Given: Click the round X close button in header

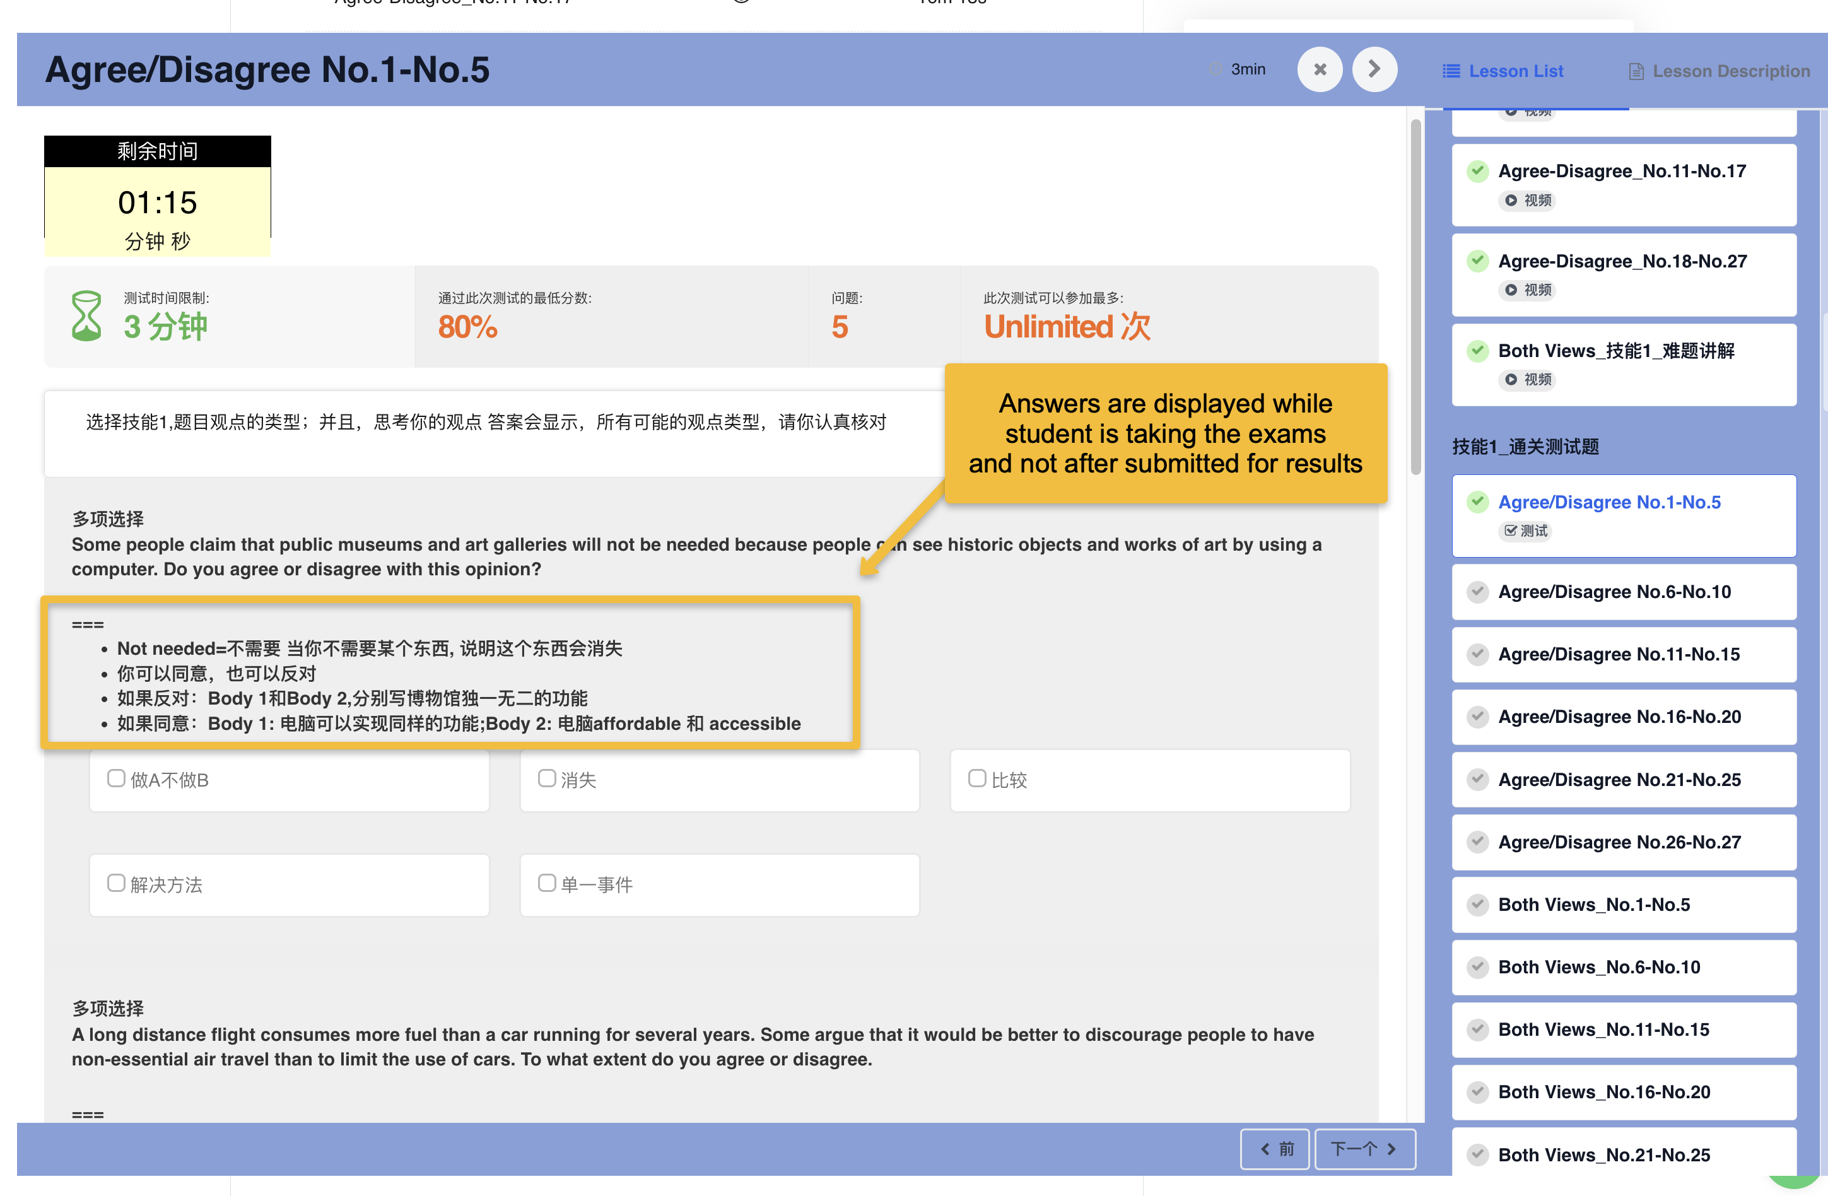Looking at the screenshot, I should click(1319, 70).
